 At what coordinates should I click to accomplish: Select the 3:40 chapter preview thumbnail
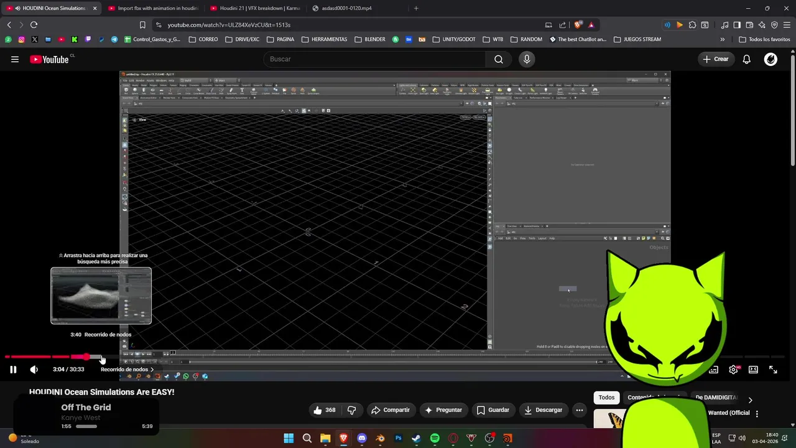pos(101,296)
